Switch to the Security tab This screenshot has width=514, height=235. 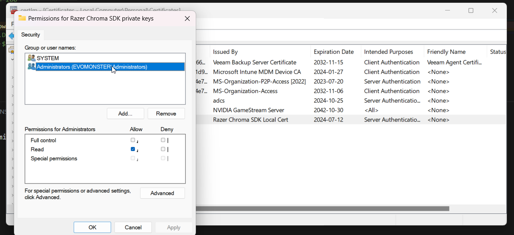pos(31,35)
